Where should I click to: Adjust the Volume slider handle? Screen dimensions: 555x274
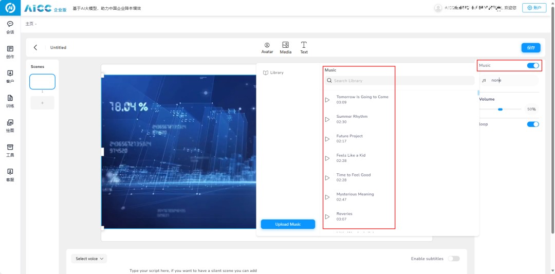[x=500, y=109]
